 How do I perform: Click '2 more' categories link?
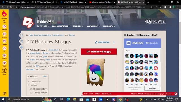[72, 35]
